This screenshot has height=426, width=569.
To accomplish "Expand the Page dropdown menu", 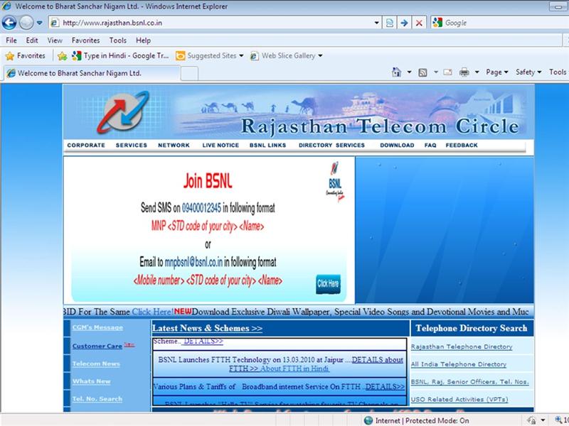I will tap(496, 72).
